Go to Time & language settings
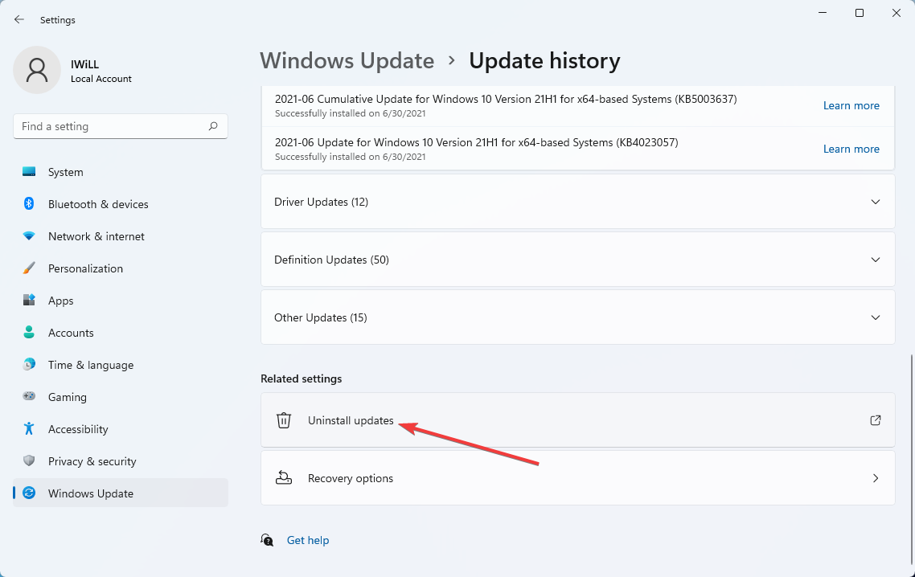This screenshot has width=915, height=577. [90, 365]
